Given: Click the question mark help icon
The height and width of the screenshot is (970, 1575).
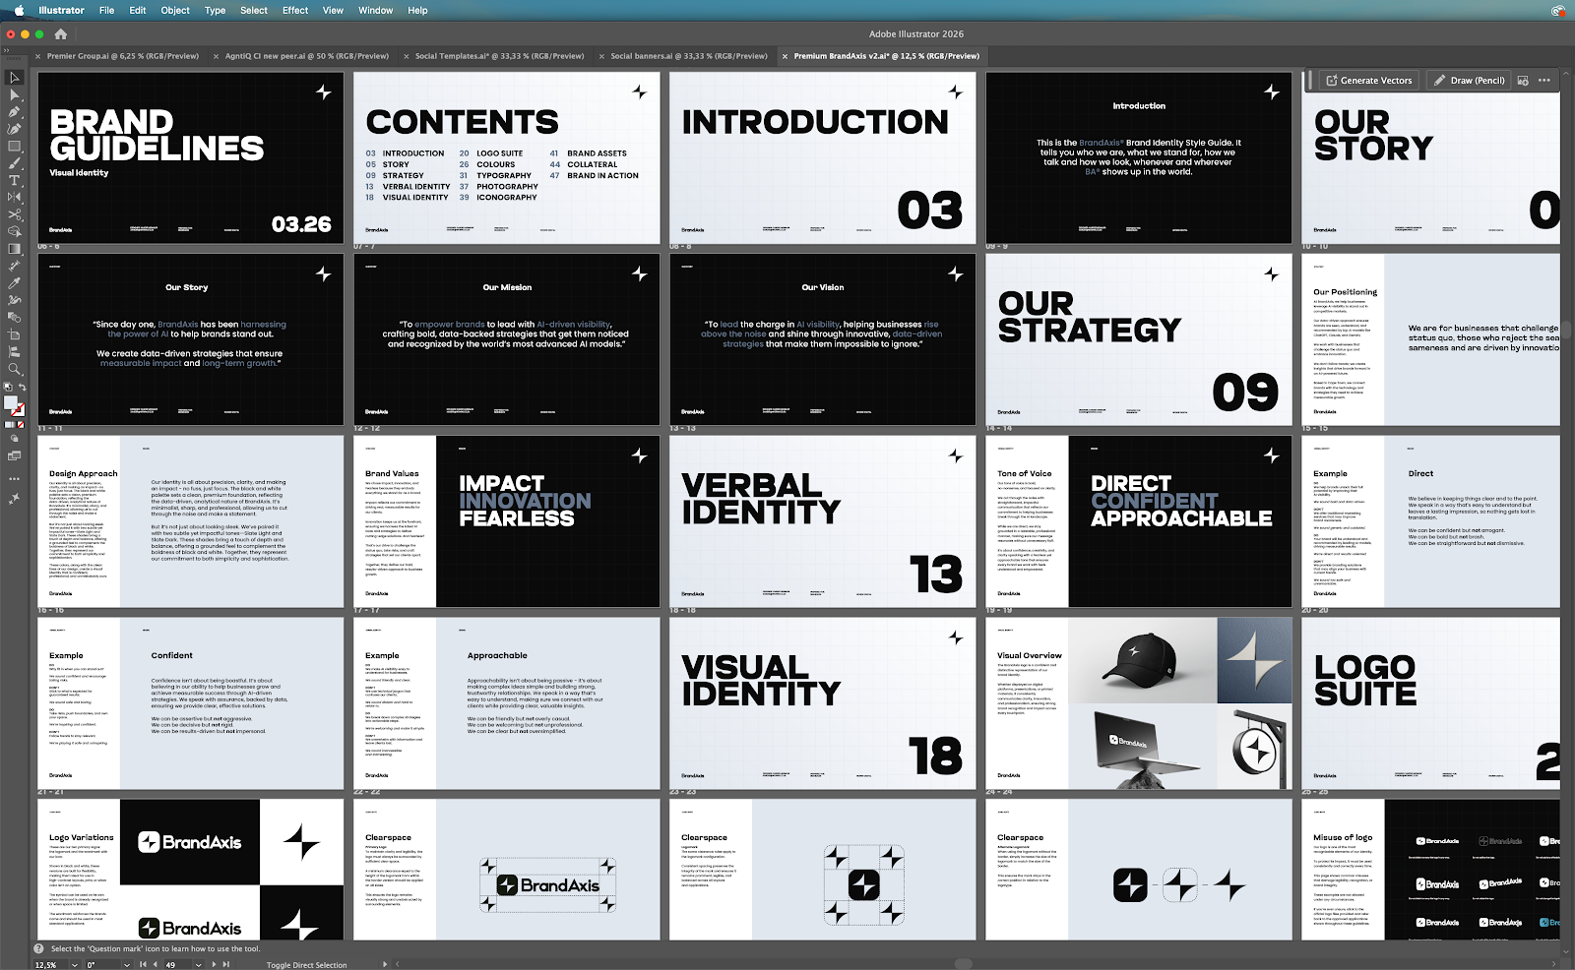Looking at the screenshot, I should (x=39, y=949).
